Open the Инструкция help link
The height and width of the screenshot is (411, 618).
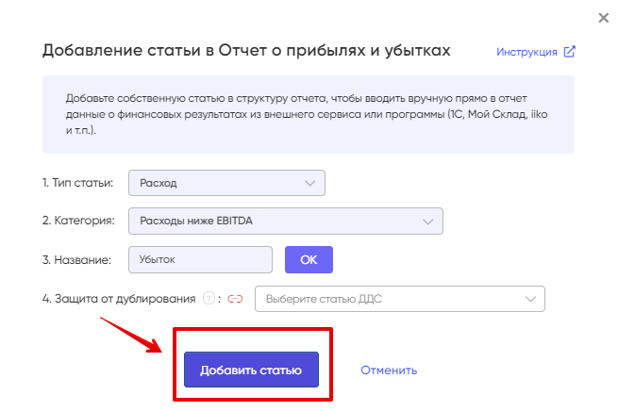click(x=526, y=52)
